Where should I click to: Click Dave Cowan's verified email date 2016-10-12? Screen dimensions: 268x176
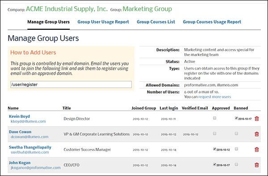pyautogui.click(x=191, y=135)
